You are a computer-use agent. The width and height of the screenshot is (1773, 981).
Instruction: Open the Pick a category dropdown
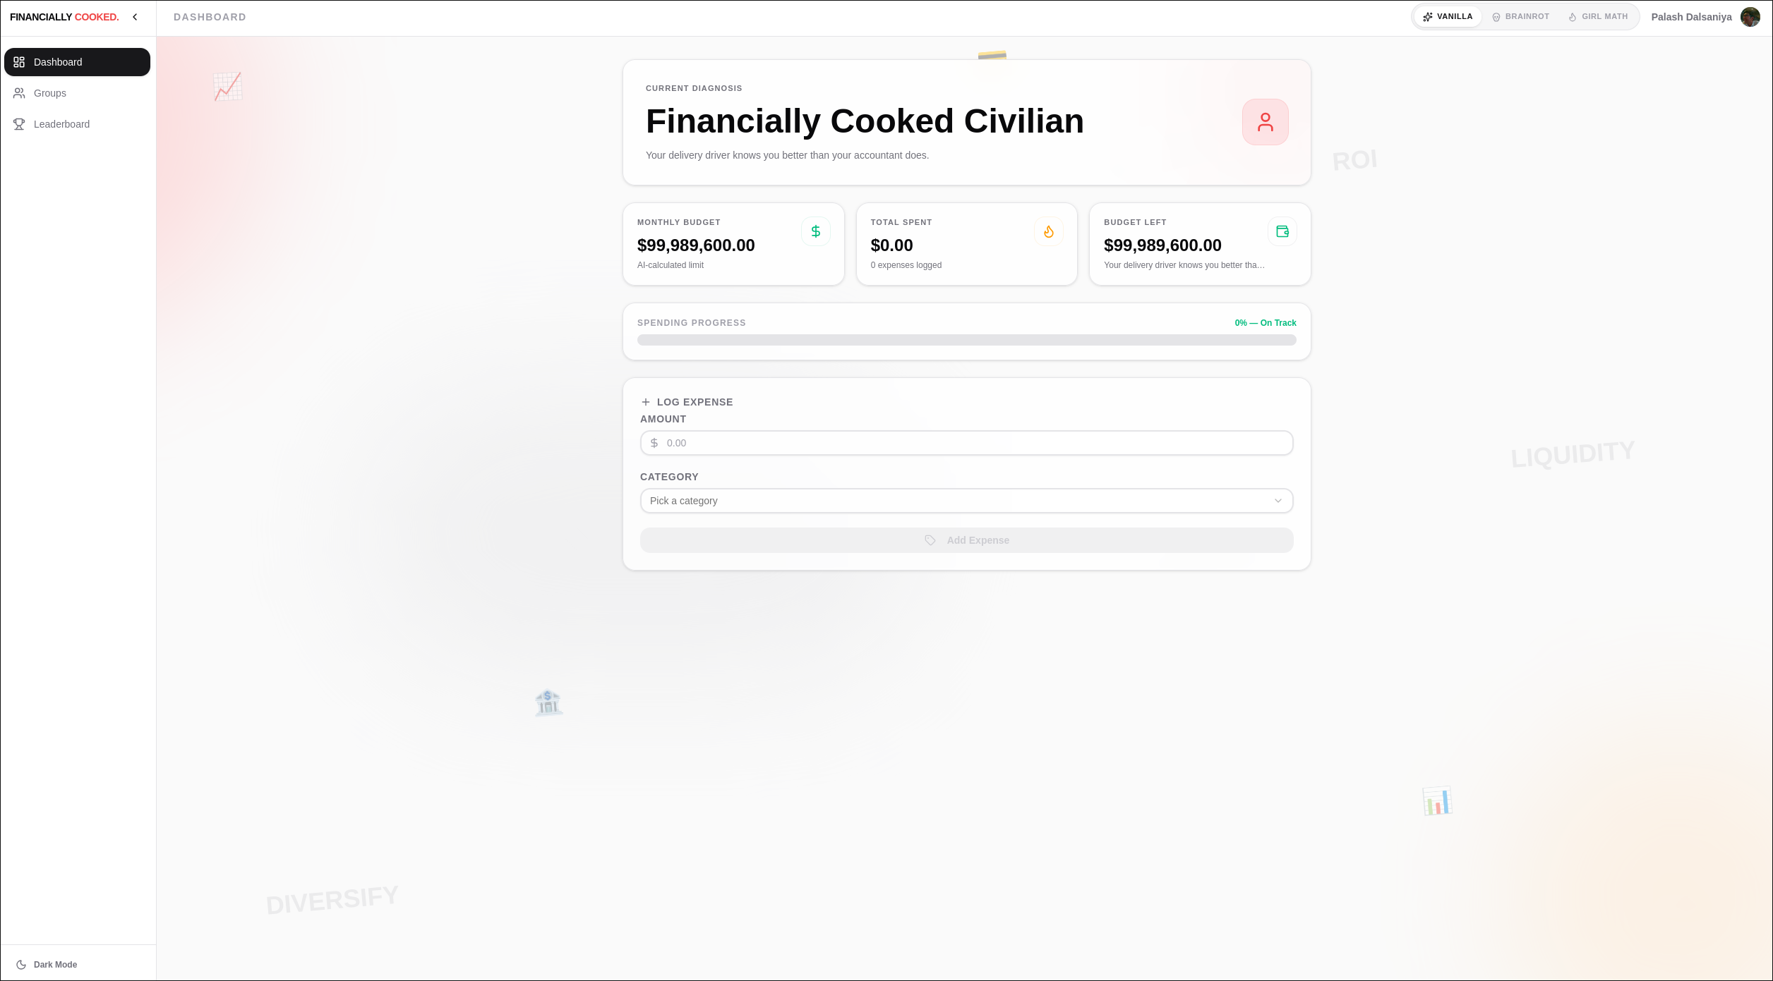966,500
